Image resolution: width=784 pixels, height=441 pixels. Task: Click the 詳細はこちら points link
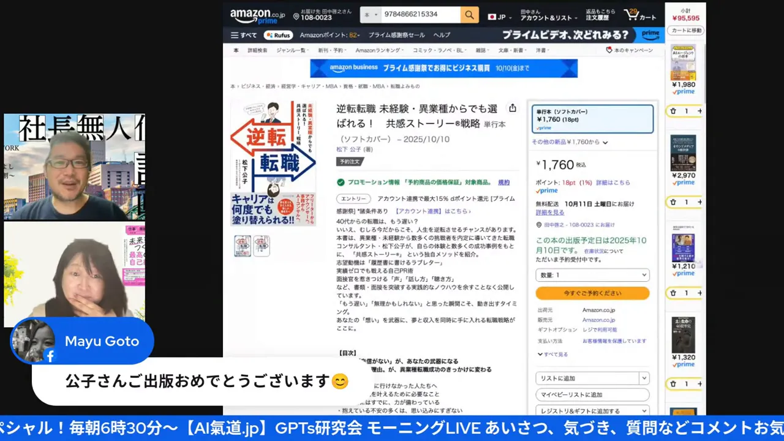[613, 183]
